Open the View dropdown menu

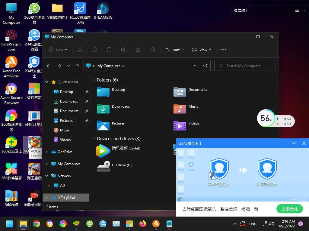201,50
